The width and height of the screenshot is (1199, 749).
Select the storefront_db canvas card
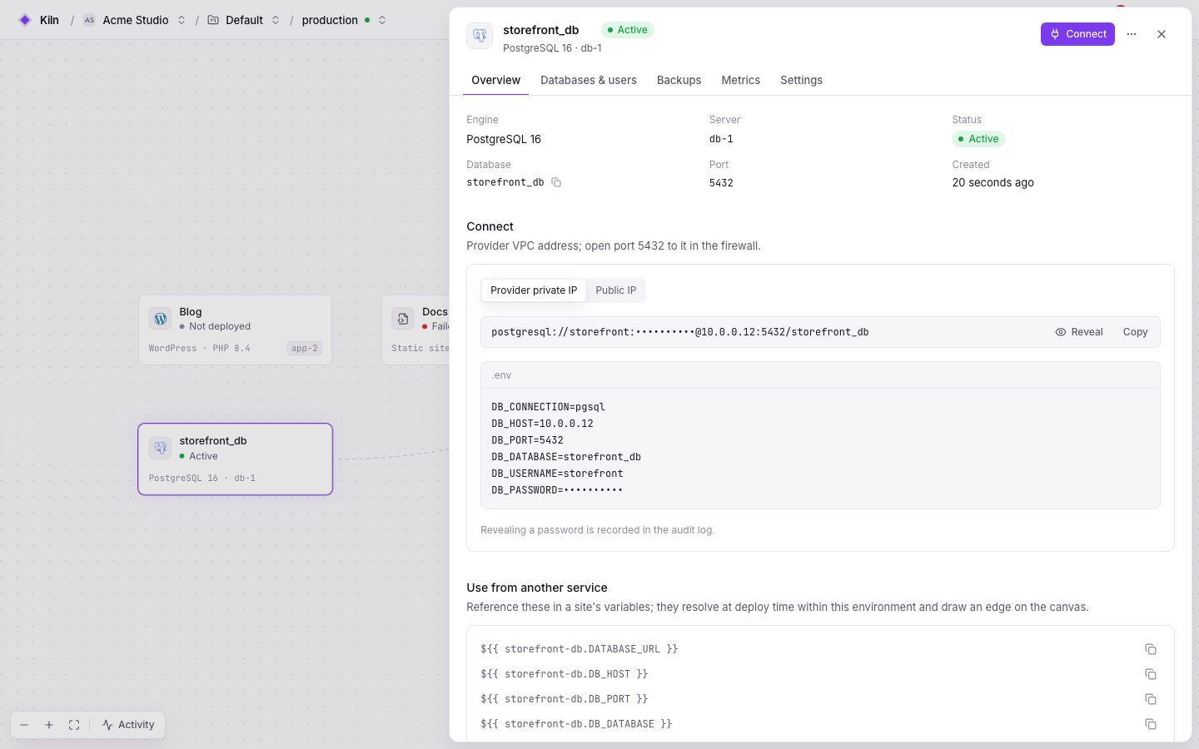click(235, 459)
